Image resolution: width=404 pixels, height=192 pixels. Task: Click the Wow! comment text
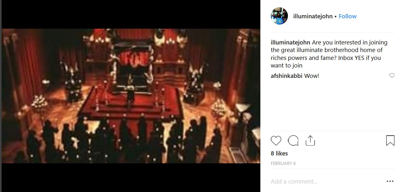[x=312, y=76]
